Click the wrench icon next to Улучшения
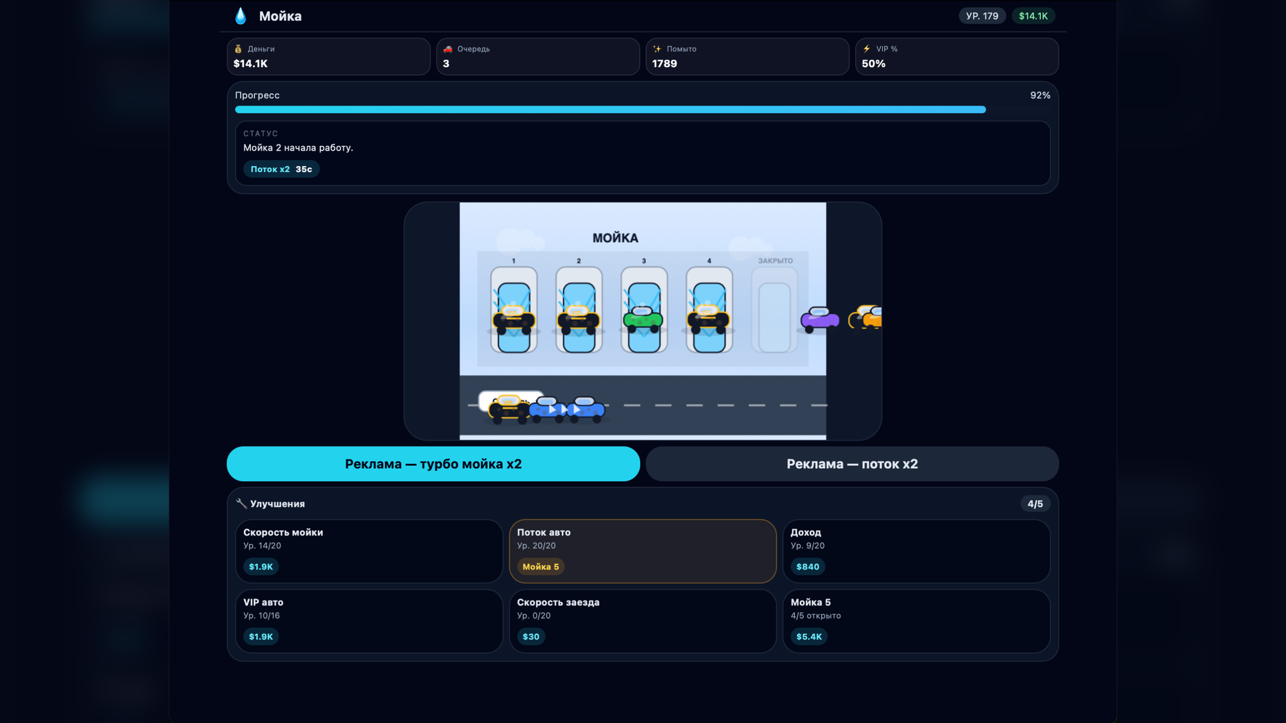This screenshot has height=723, width=1286. point(242,503)
